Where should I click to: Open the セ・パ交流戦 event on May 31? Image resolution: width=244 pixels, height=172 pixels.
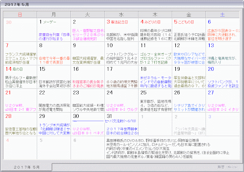pyautogui.click(x=121, y=121)
